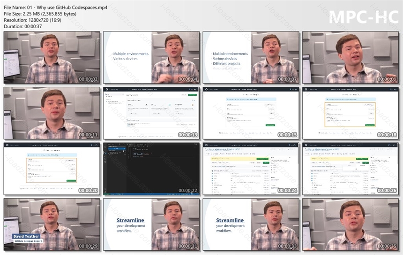This screenshot has width=403, height=255.
Task: Click the final close-up frame at 00:00:35
Action: 351,224
